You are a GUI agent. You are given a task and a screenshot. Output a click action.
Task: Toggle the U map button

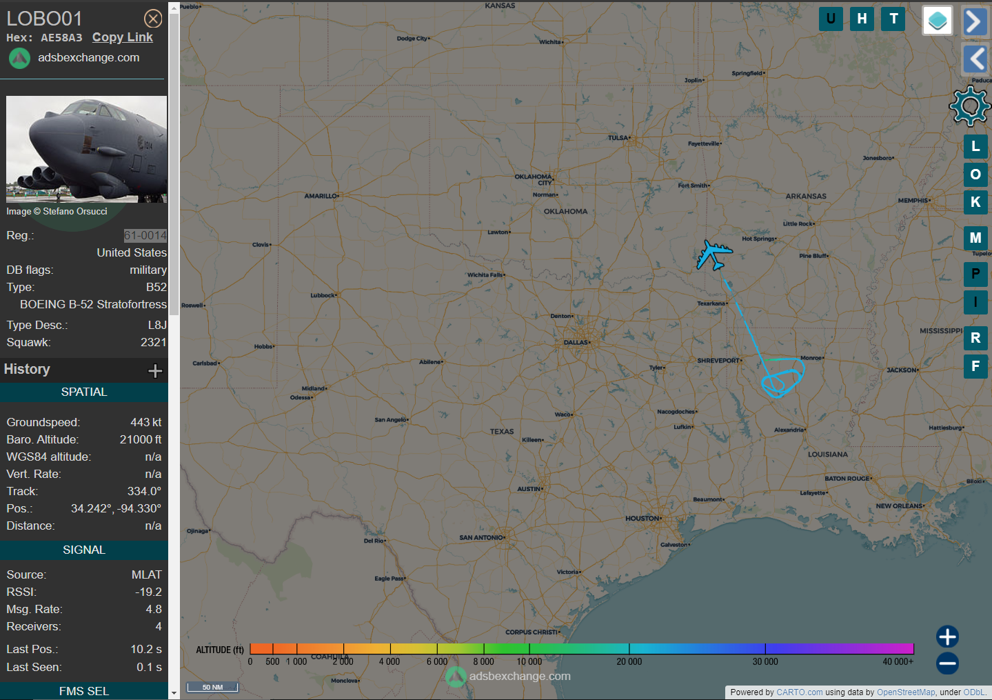point(831,19)
